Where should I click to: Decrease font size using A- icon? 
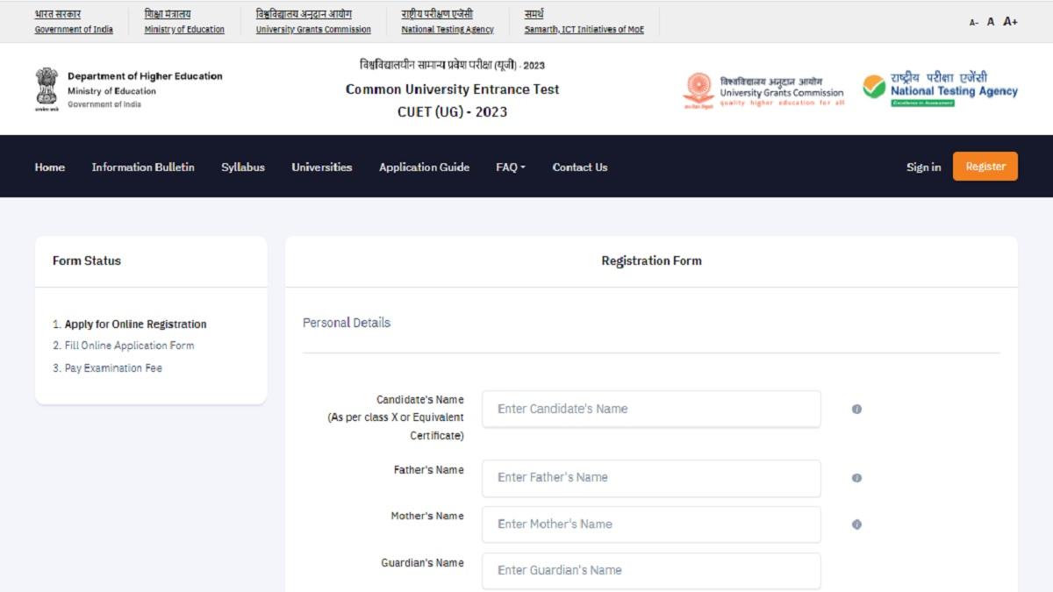(974, 23)
